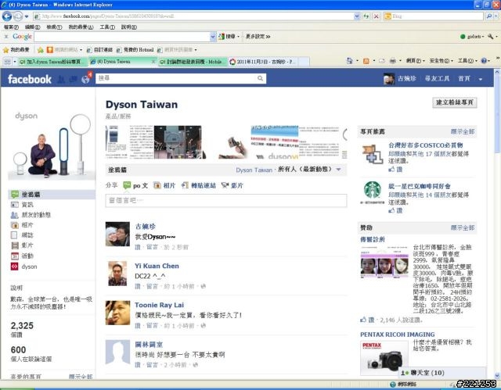This screenshot has height=390, width=501.
Task: Click the Google toolbar wrench icon
Action: [491, 37]
